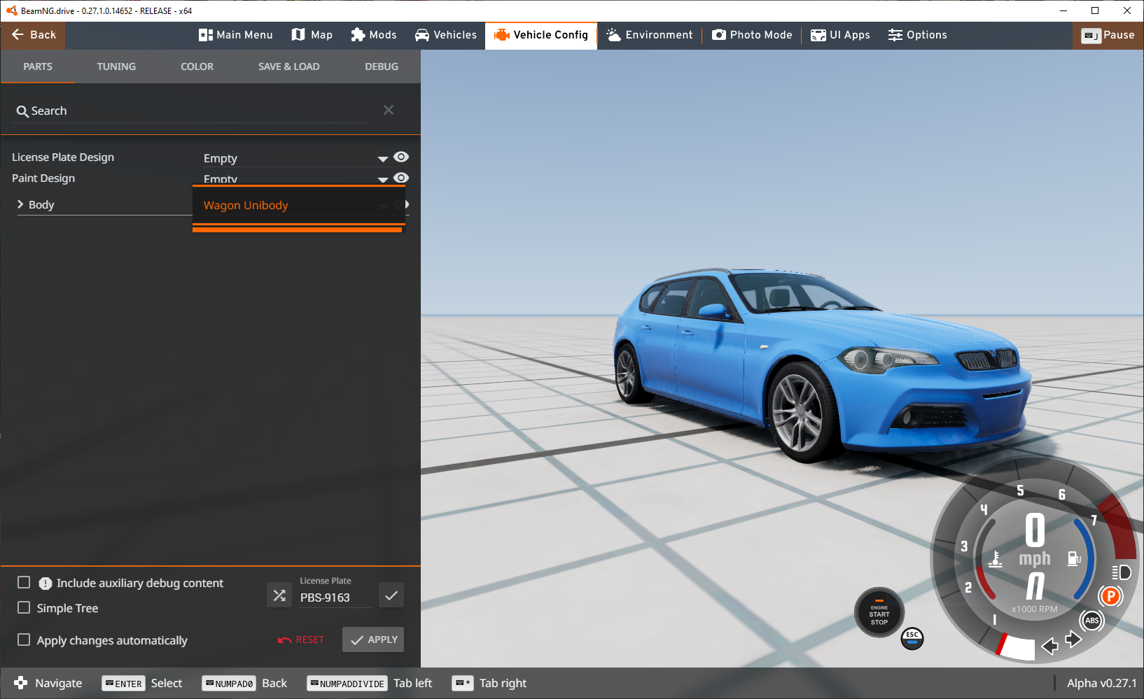Click the Mods puzzle piece icon

coord(358,35)
